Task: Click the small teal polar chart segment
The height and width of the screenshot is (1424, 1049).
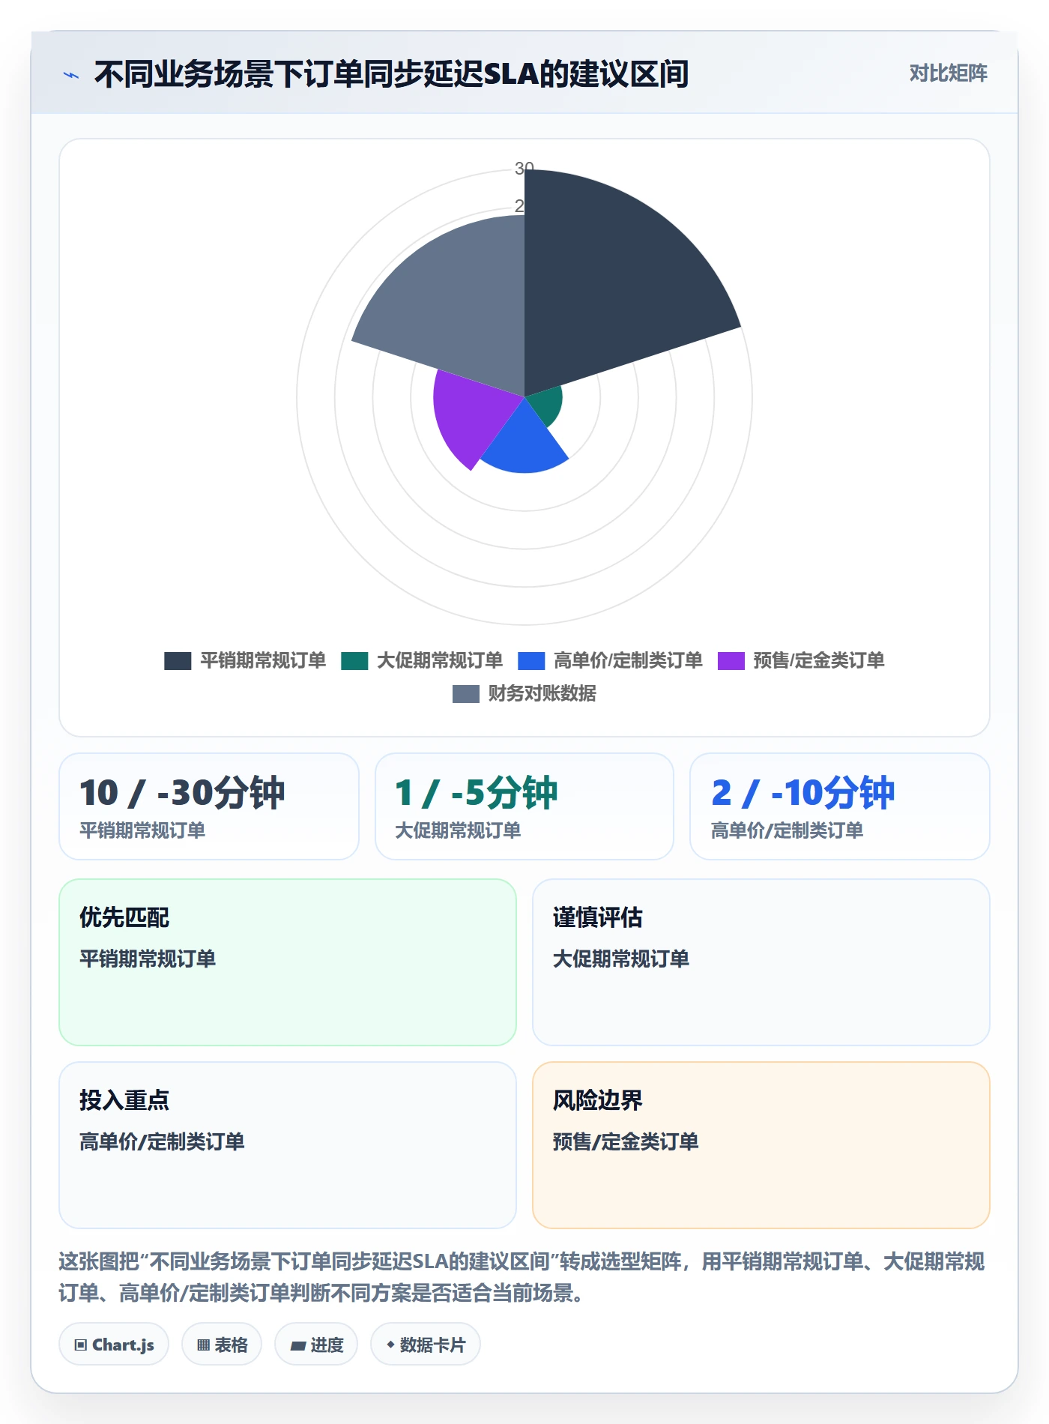Action: [547, 405]
